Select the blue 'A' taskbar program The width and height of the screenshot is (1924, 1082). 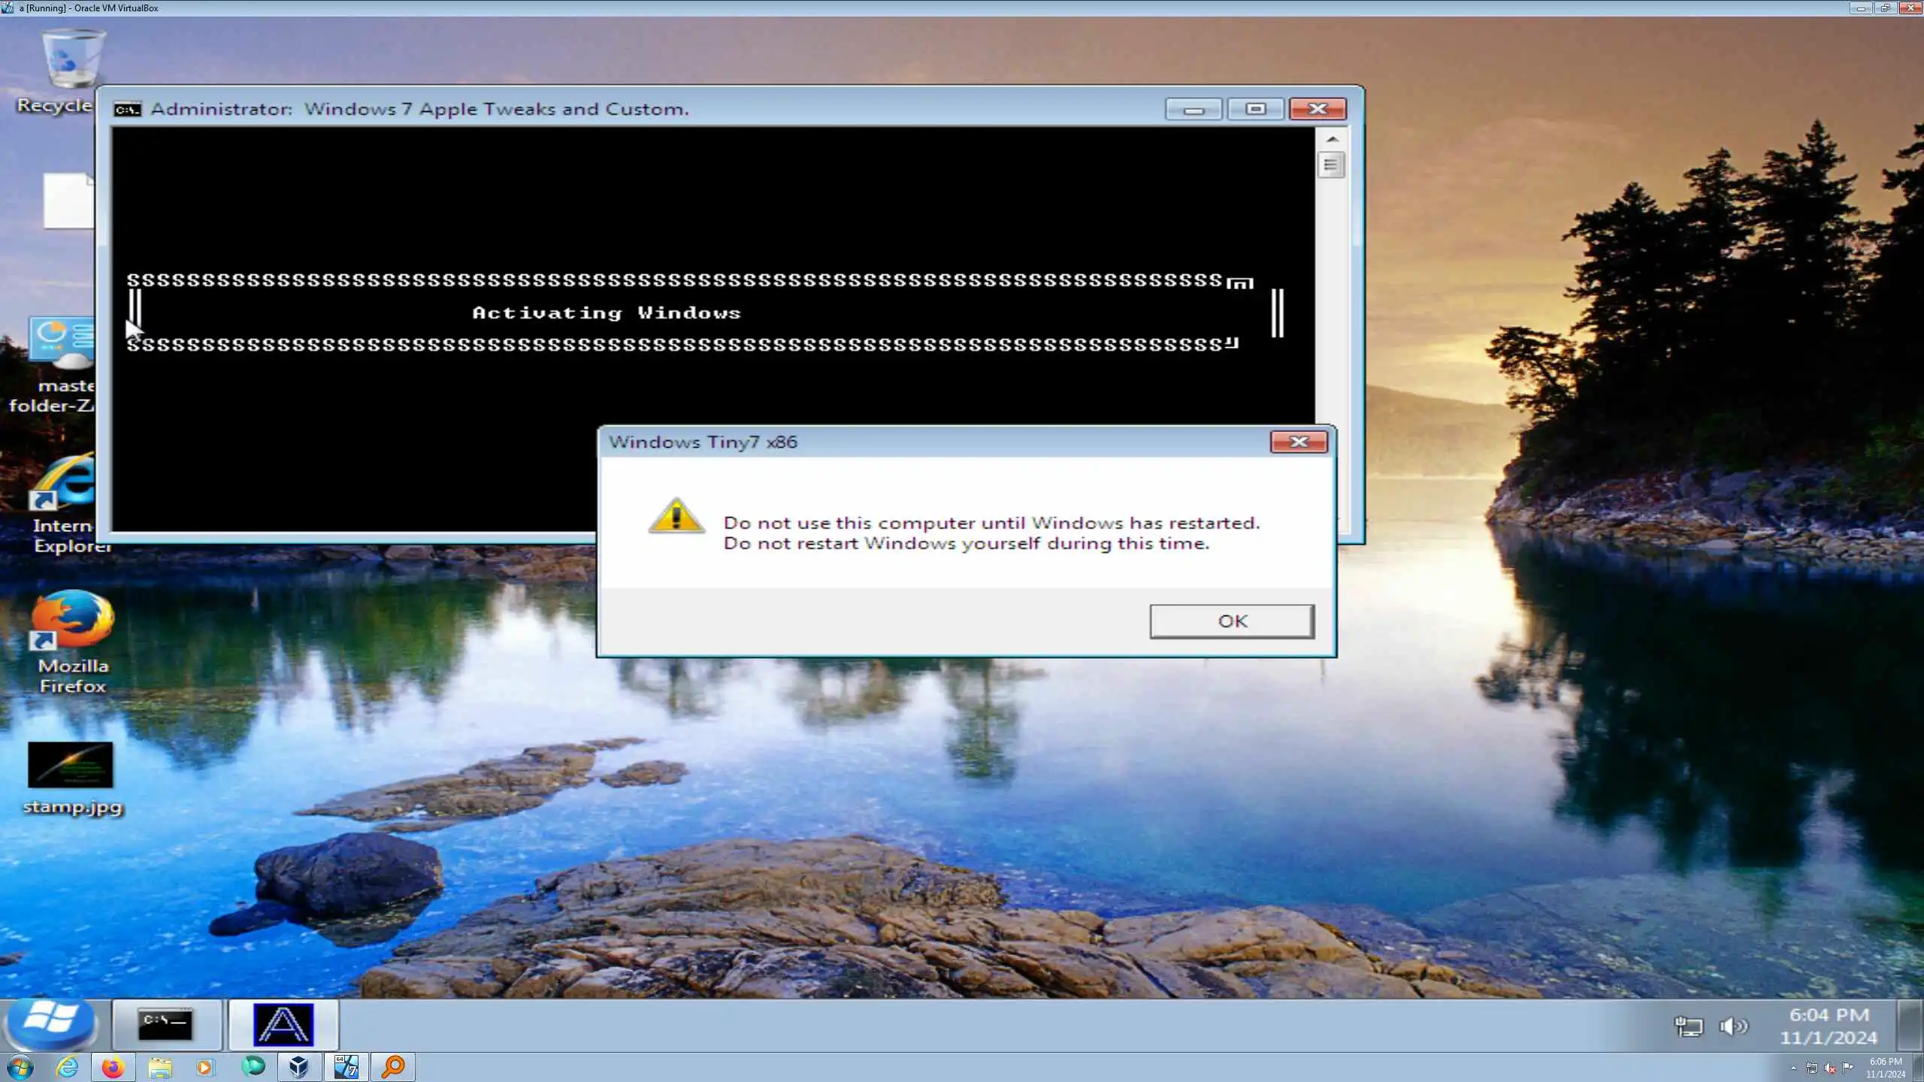[x=283, y=1024]
